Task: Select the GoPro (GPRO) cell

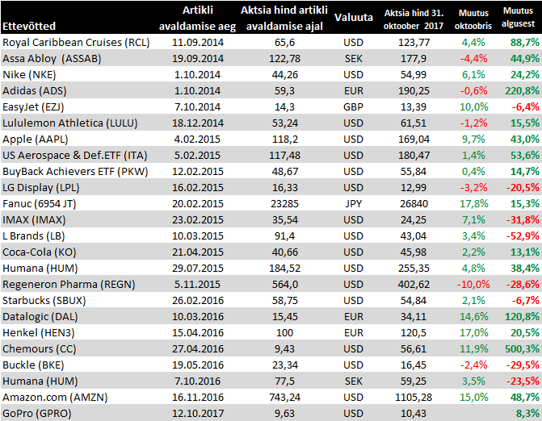Action: point(37,414)
